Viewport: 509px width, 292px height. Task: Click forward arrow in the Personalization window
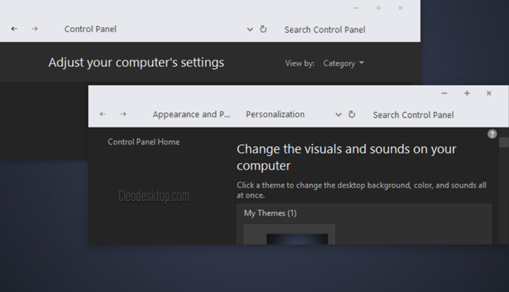point(124,114)
